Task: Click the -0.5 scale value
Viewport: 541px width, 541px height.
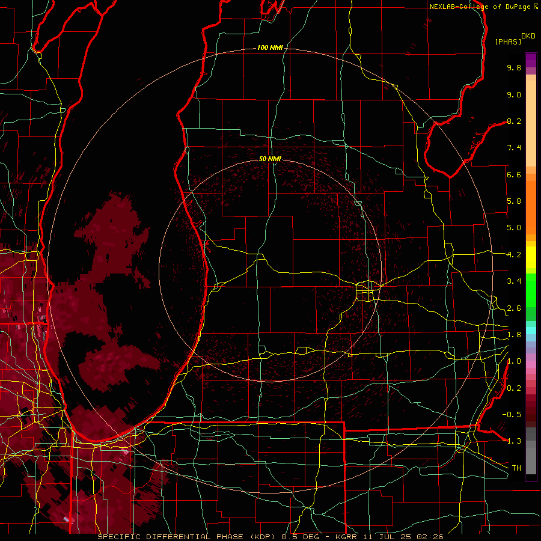Action: point(512,414)
